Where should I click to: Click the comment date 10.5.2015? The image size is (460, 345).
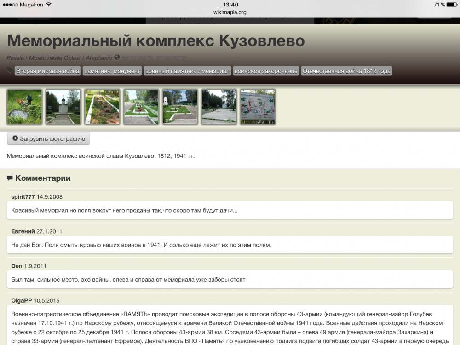point(46,300)
